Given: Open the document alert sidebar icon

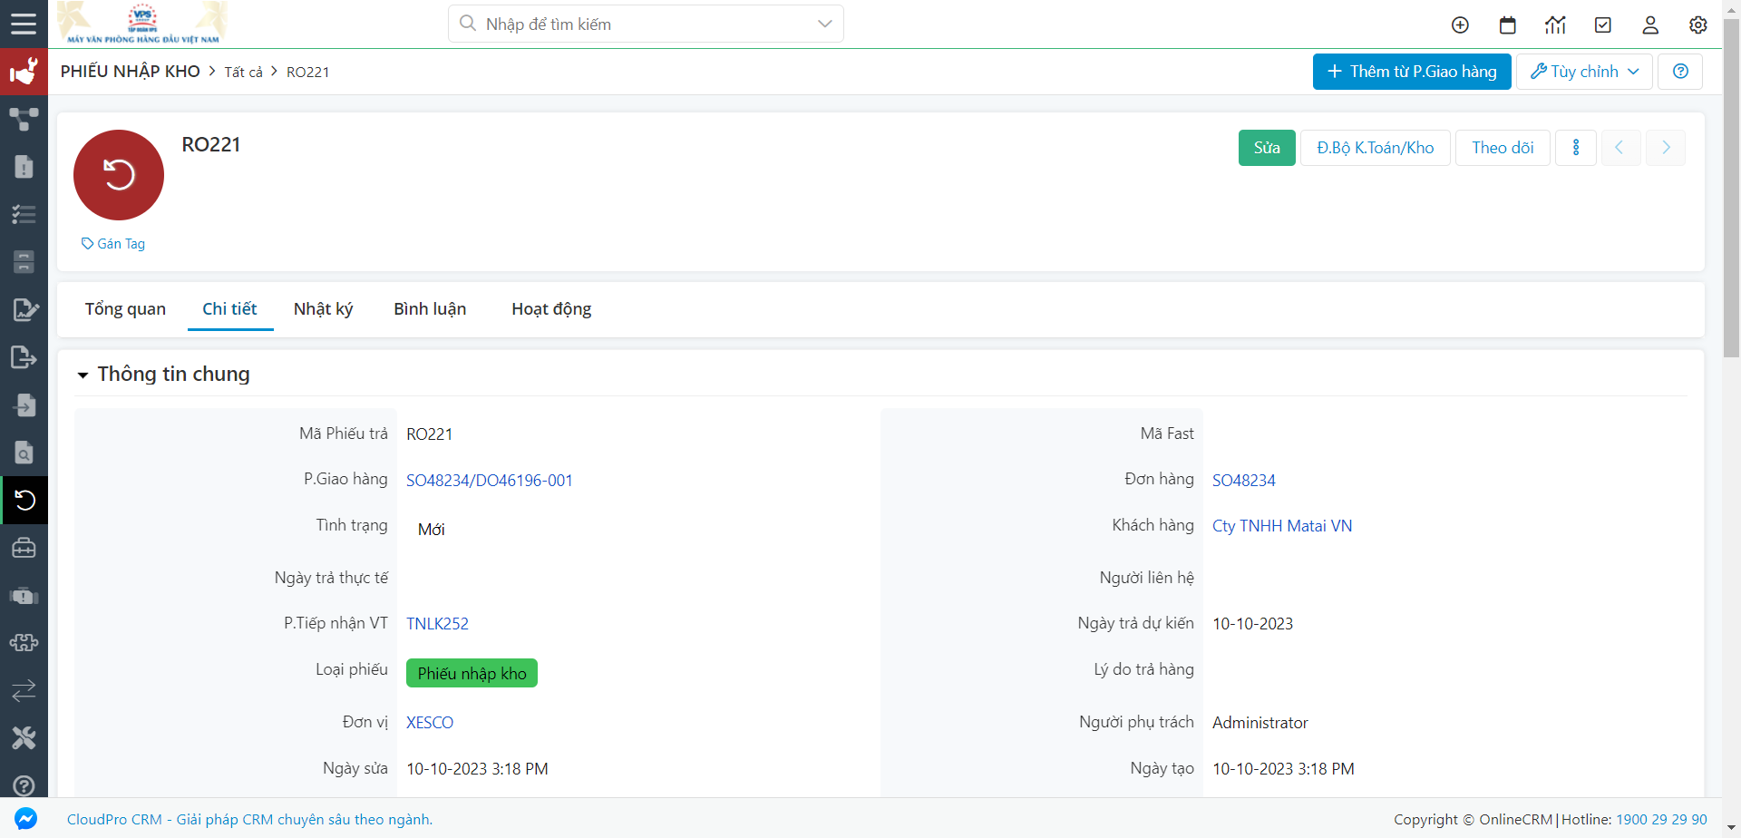Looking at the screenshot, I should point(24,167).
